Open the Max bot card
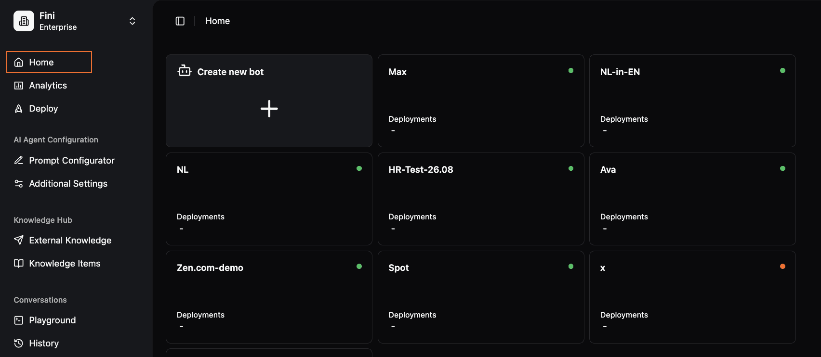The width and height of the screenshot is (821, 357). (481, 101)
